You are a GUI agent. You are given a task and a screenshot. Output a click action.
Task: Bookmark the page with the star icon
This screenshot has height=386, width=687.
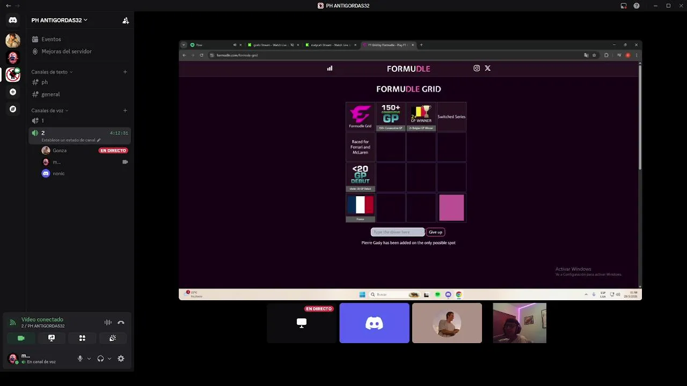[594, 55]
